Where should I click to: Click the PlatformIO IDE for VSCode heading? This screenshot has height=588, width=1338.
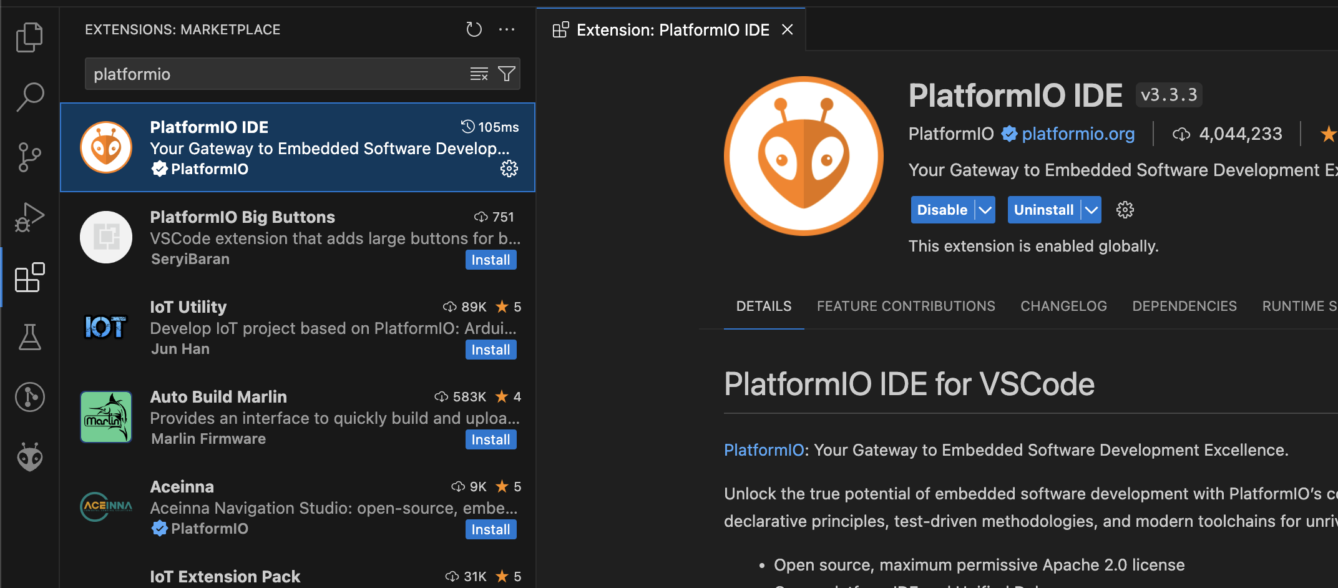click(909, 384)
